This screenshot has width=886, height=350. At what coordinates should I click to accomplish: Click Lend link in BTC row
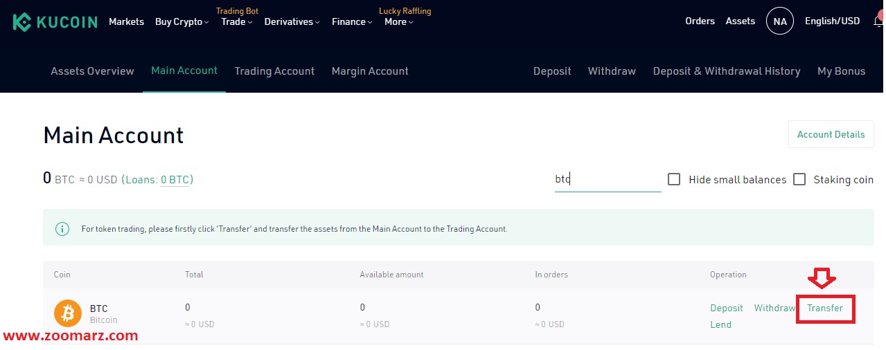tap(720, 324)
